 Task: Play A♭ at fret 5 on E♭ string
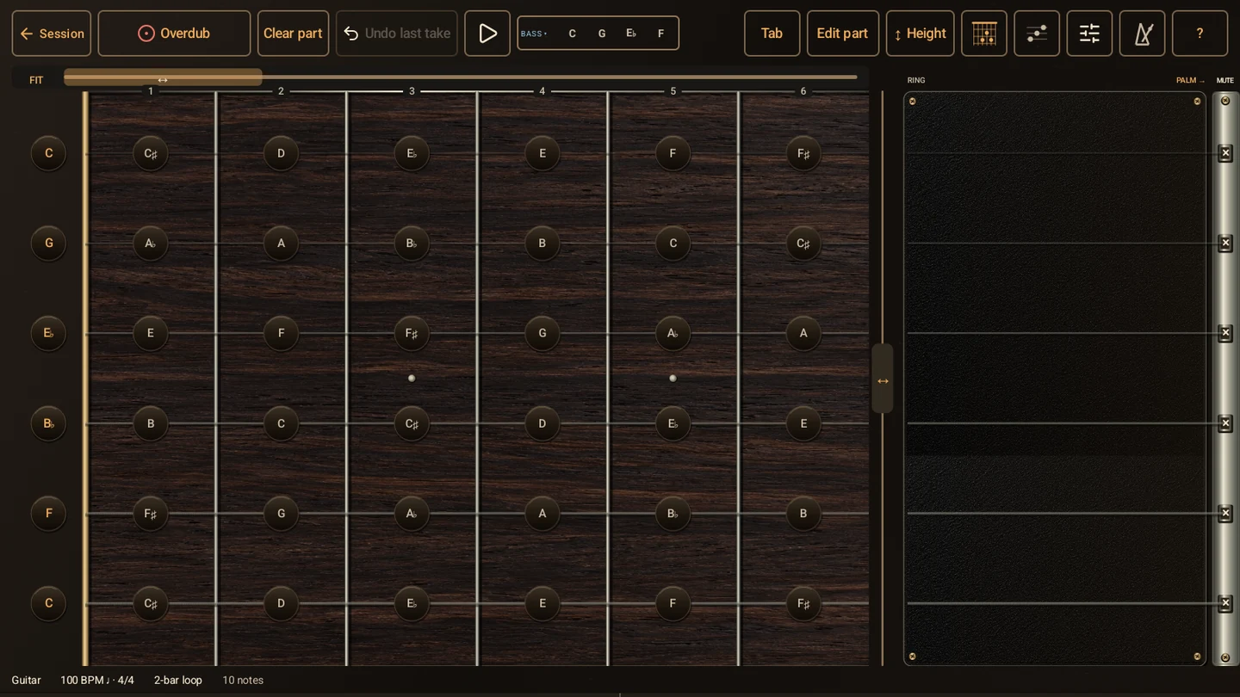673,333
